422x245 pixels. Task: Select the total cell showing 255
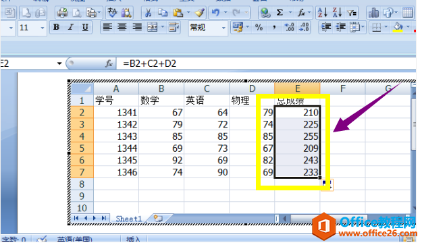click(x=297, y=136)
